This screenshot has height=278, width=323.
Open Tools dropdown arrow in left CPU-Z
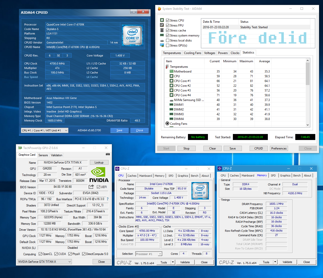click(x=173, y=262)
